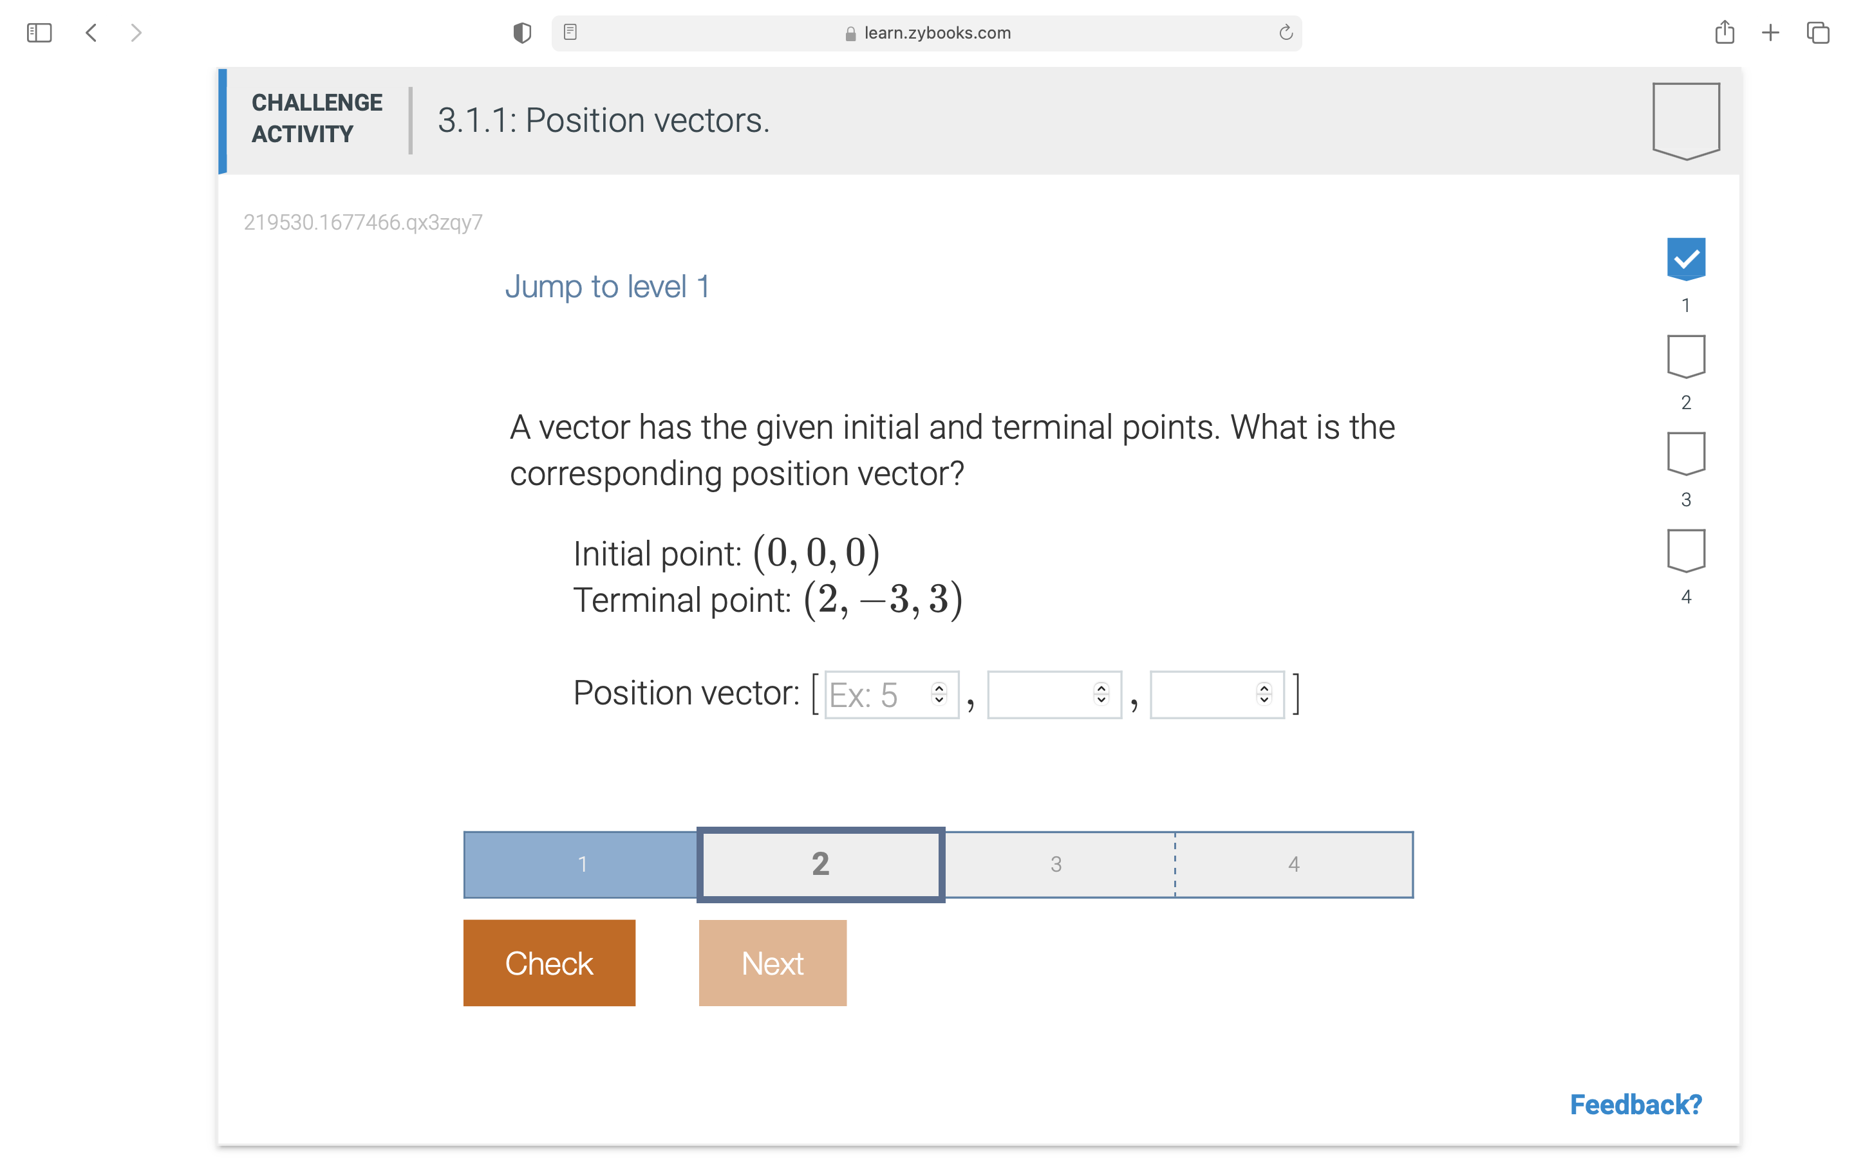Reload the zyBooks page
This screenshot has width=1854, height=1158.
pos(1284,32)
